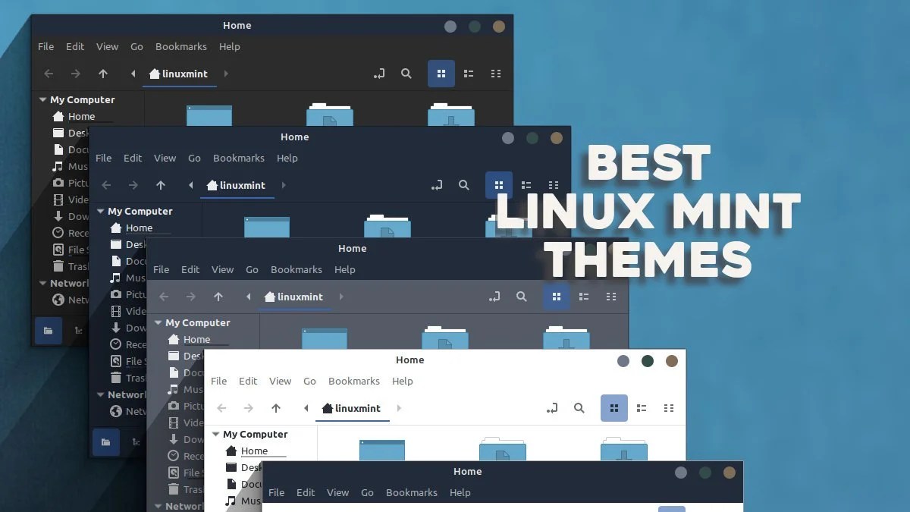Collapse My Computer section in second window

pyautogui.click(x=100, y=211)
